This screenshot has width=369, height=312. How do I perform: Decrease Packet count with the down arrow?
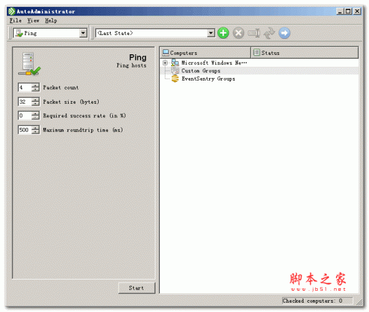(36, 89)
